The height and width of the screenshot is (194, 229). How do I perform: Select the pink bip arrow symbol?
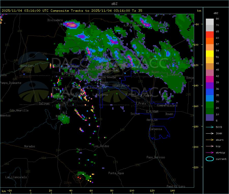210,146
